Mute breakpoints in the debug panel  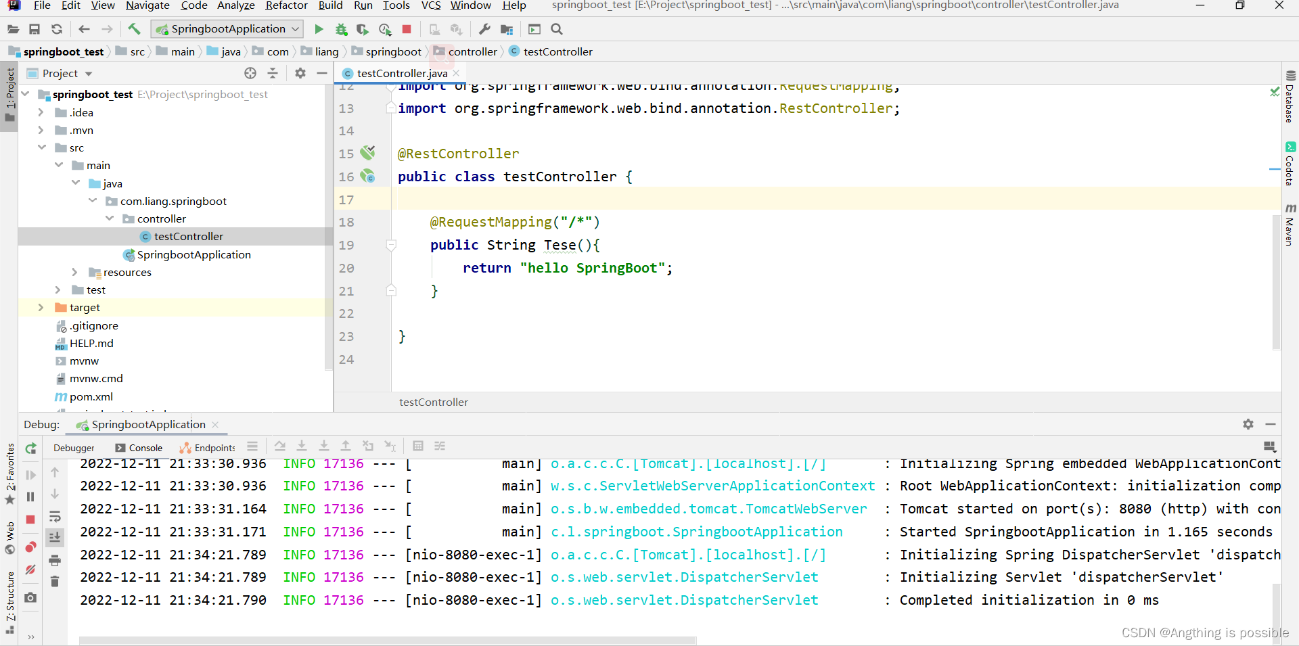pos(30,570)
